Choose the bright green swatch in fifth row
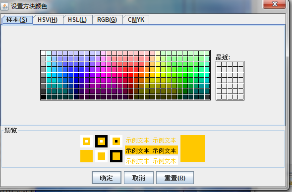 [x=185, y=75]
